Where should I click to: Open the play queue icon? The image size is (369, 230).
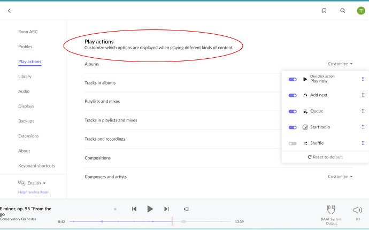(186, 209)
